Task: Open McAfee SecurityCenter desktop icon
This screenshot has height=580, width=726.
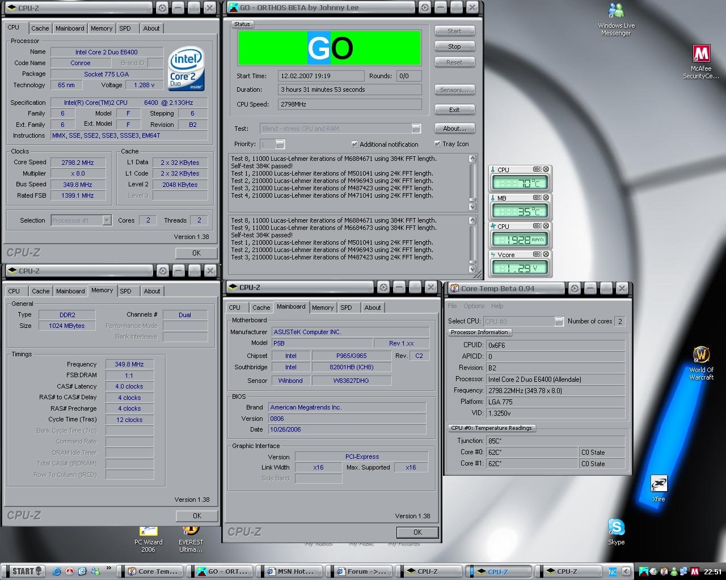Action: [x=701, y=62]
